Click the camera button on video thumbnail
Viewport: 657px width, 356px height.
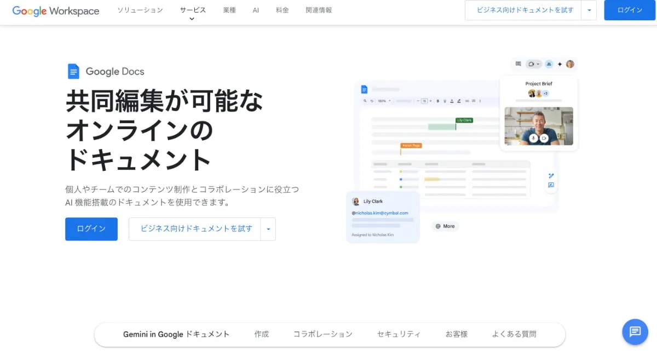544,138
